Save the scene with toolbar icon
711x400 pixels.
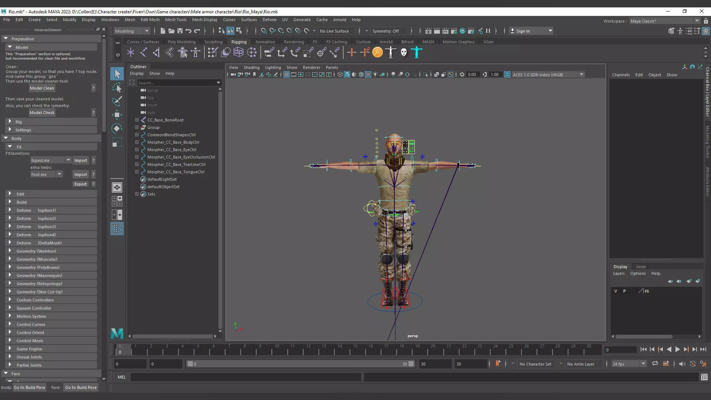pos(180,31)
